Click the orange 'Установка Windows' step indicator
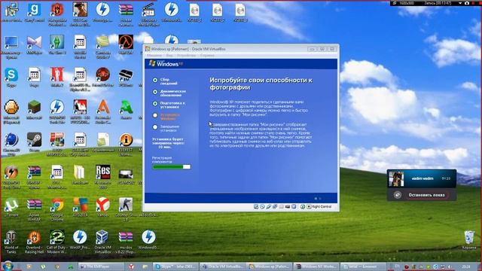 (x=155, y=115)
